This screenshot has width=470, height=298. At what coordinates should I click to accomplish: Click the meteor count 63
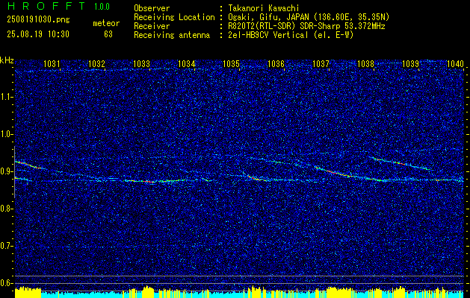pyautogui.click(x=108, y=34)
